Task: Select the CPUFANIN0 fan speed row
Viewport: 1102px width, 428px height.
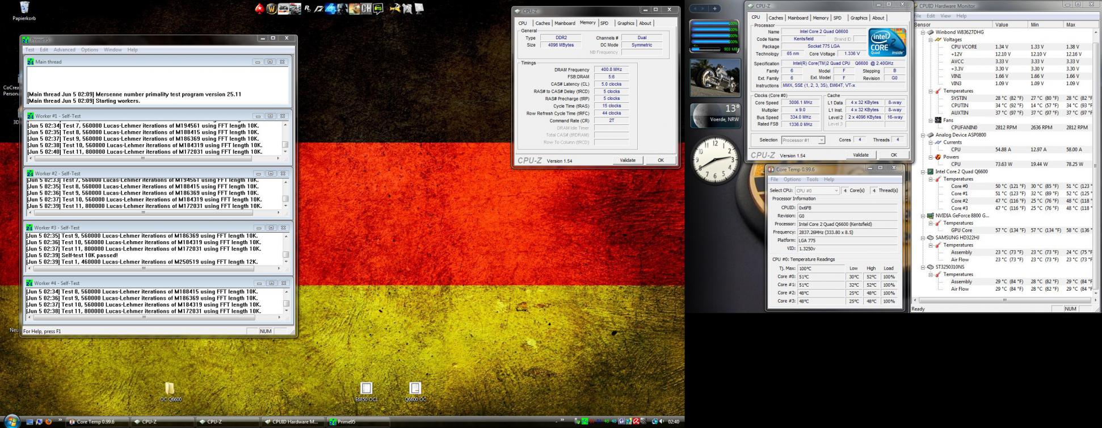Action: click(x=1004, y=128)
